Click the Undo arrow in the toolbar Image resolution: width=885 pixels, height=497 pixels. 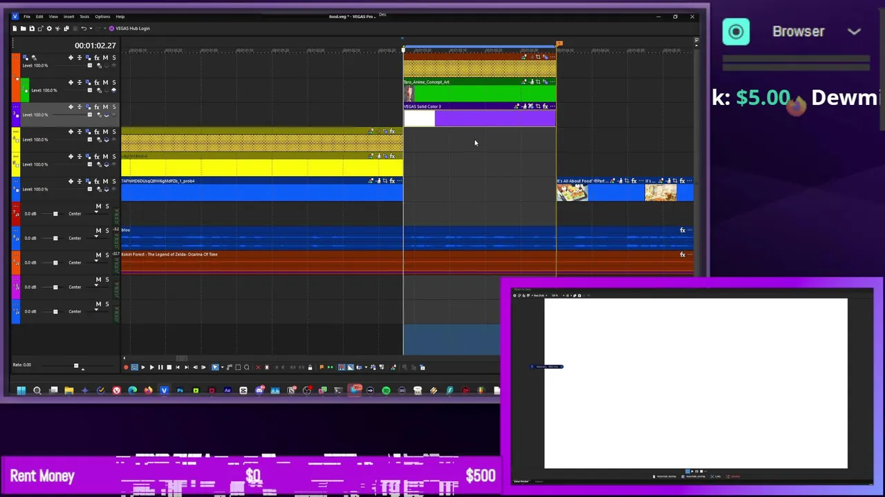(84, 28)
